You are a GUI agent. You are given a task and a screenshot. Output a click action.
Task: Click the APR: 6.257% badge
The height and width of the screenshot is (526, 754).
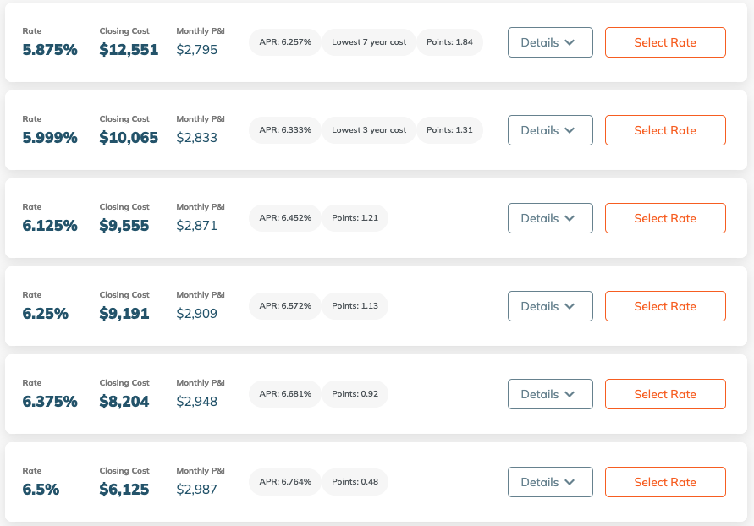[285, 42]
